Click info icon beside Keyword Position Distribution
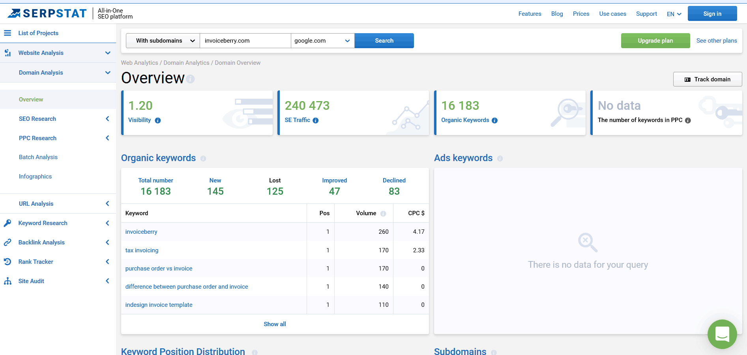Viewport: 747px width, 355px height. point(255,352)
